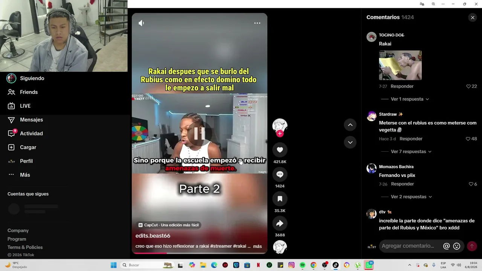This screenshot has width=482, height=271.
Task: Open the Program footer link
Action: coord(17,239)
